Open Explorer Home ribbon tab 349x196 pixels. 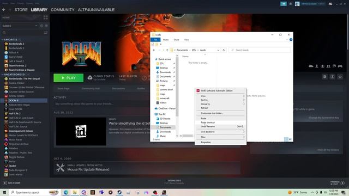click(x=166, y=40)
